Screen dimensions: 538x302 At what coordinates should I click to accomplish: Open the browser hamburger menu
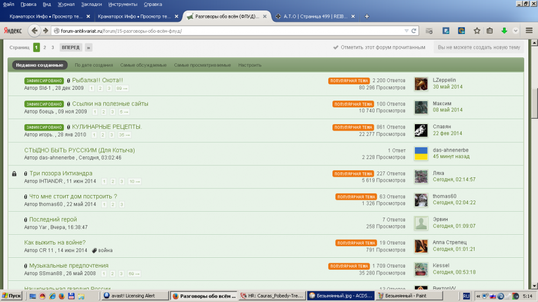click(529, 31)
